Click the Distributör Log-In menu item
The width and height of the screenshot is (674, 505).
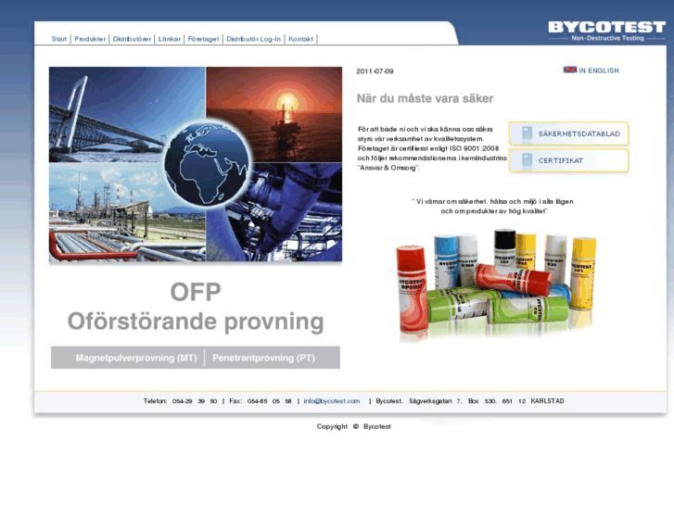point(254,39)
